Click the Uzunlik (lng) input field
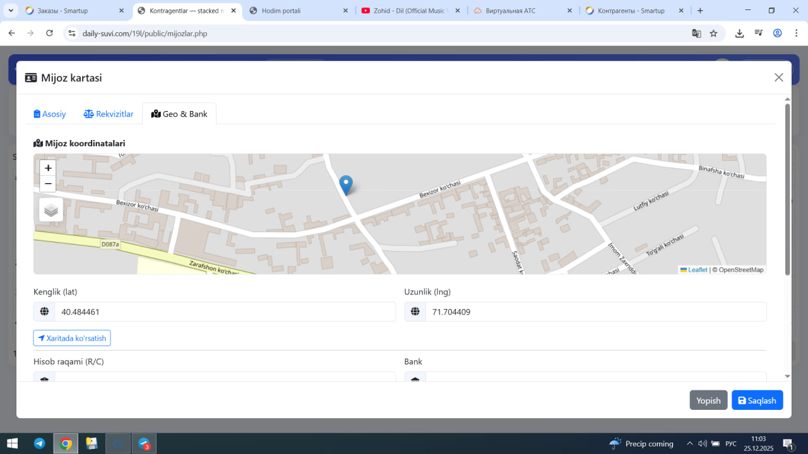Viewport: 808px width, 454px height. 595,311
